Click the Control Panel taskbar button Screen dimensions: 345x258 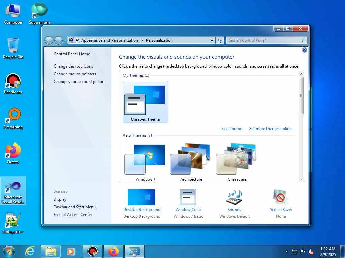134,251
